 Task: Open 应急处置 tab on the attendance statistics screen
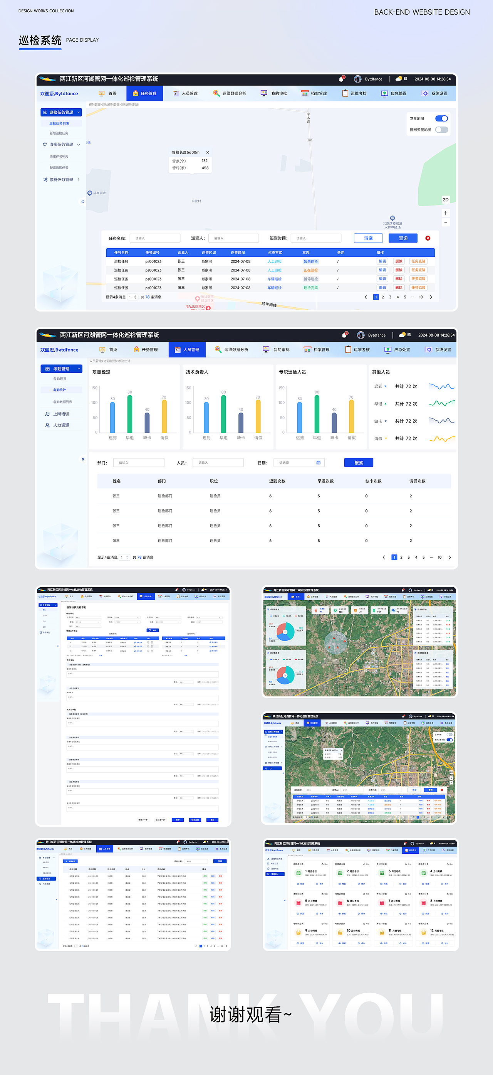click(397, 350)
